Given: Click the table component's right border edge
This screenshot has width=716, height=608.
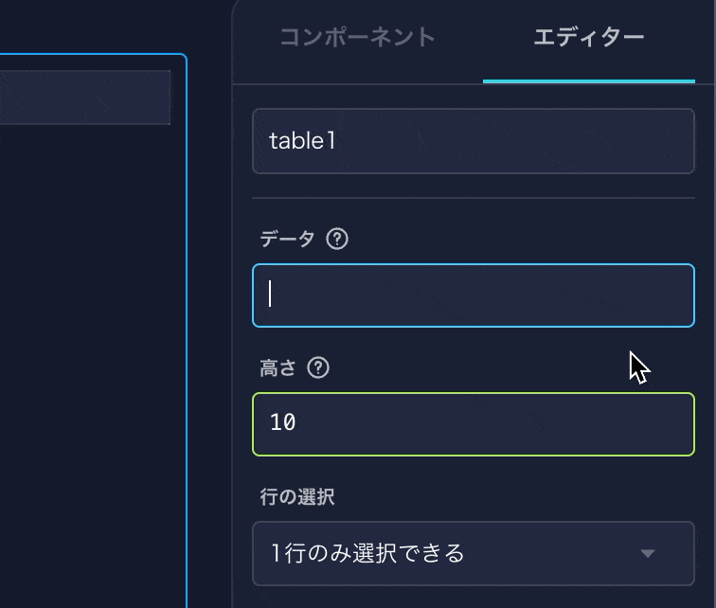Looking at the screenshot, I should 187,331.
